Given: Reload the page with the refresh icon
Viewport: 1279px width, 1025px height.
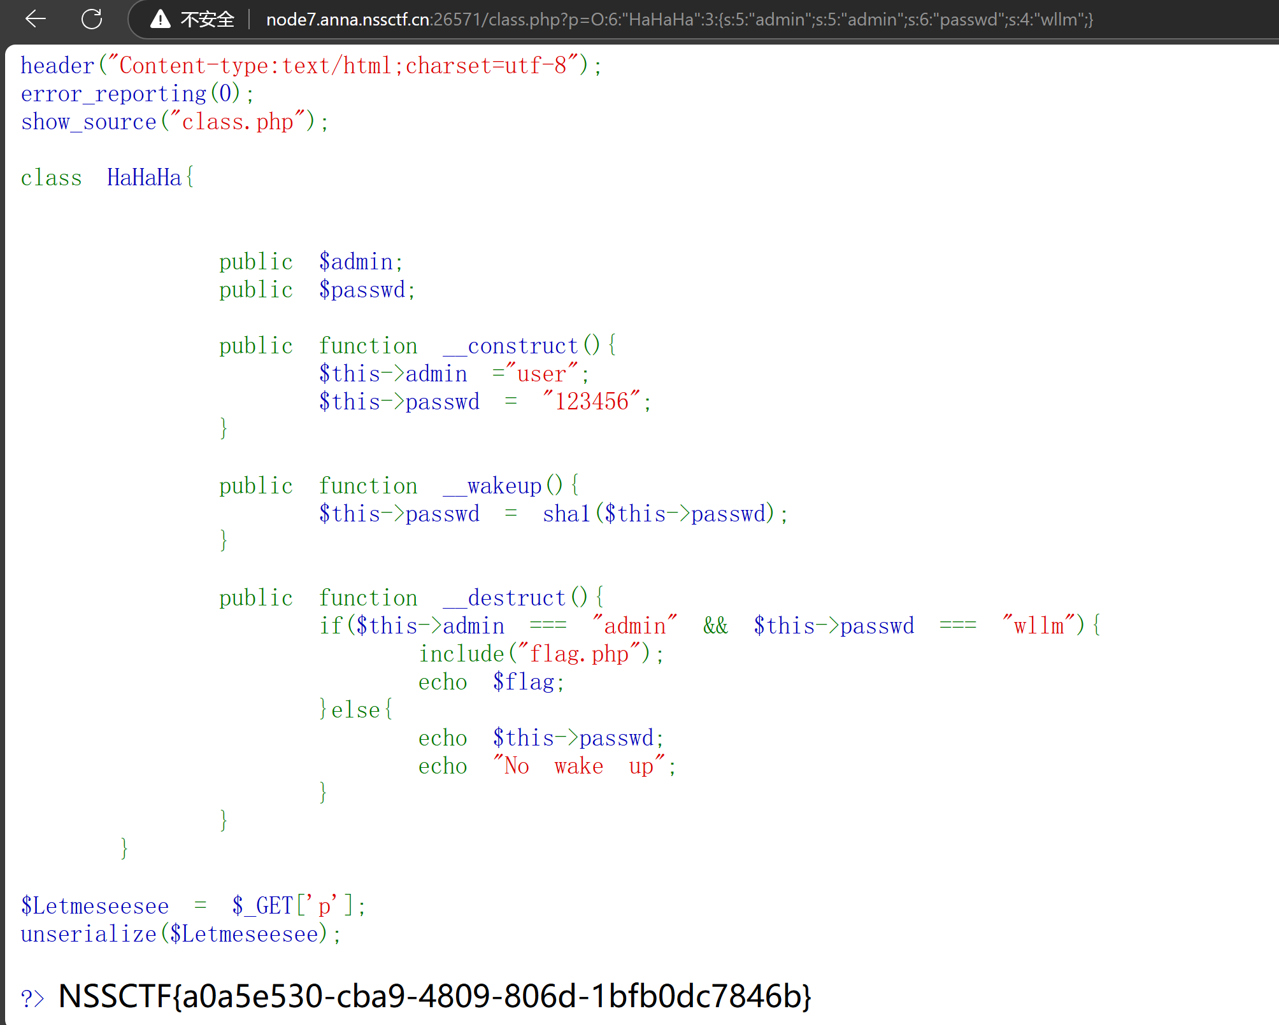Looking at the screenshot, I should coord(92,19).
